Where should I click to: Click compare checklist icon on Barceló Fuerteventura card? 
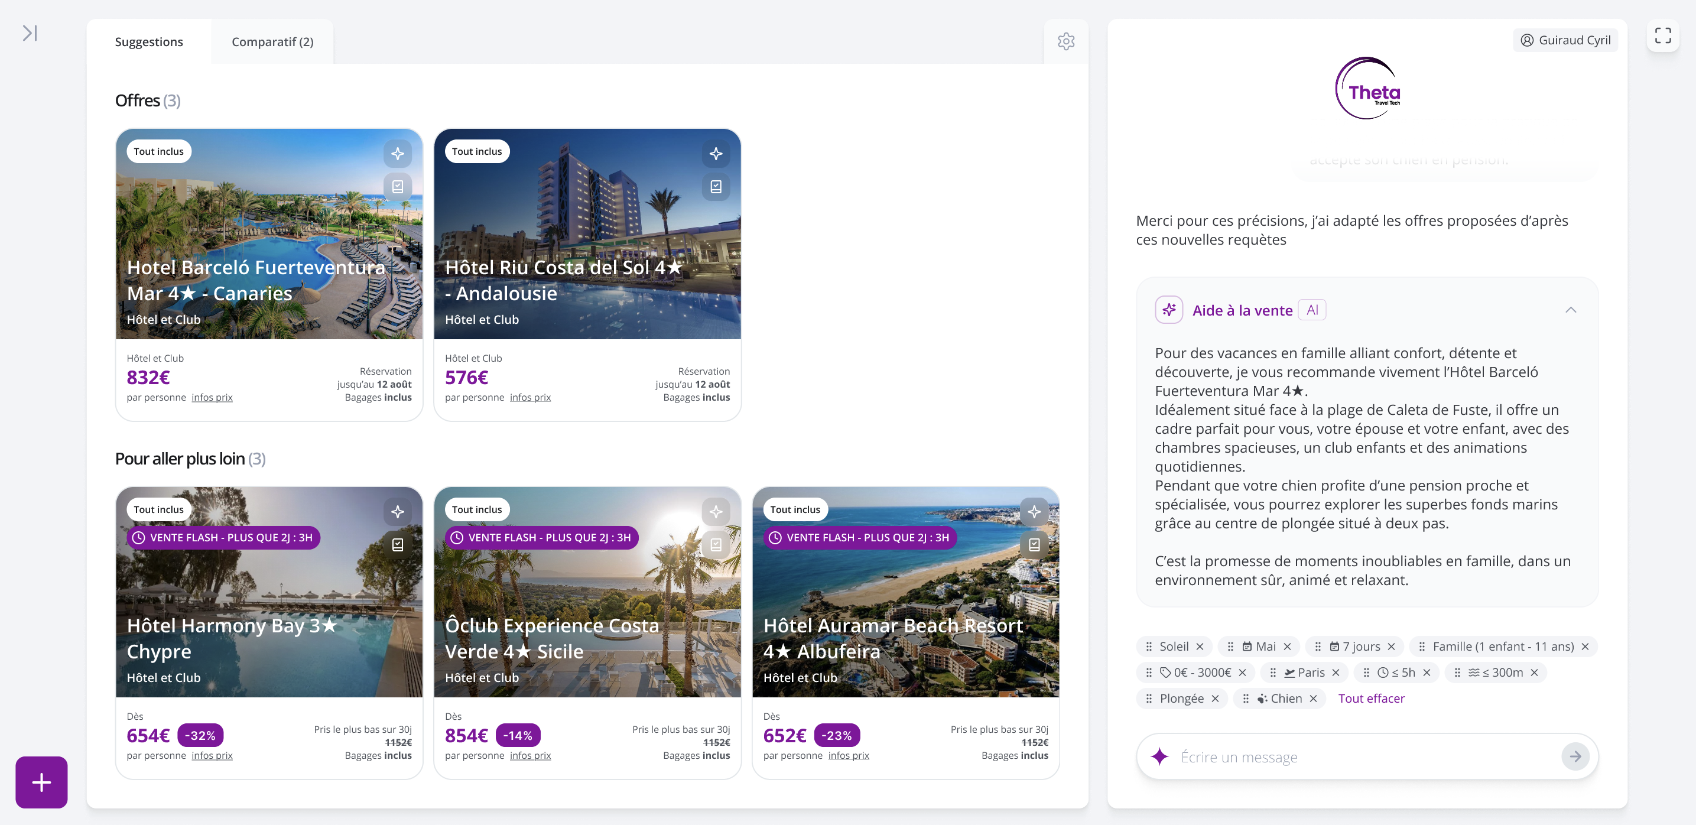coord(398,187)
